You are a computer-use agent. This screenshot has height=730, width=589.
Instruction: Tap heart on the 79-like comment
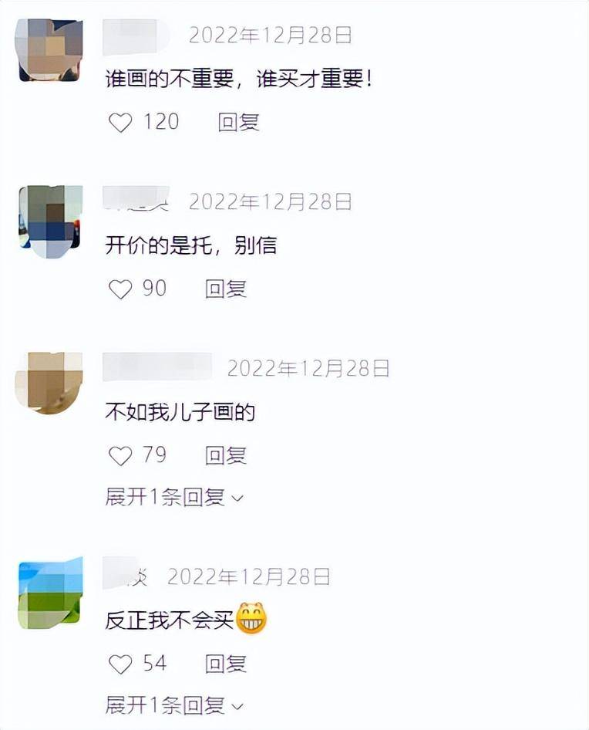[120, 456]
